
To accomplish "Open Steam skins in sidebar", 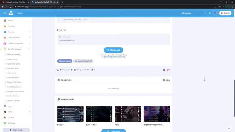I will (12, 59).
